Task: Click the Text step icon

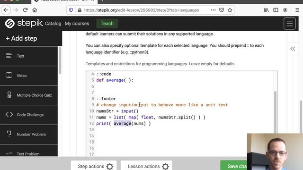Action: point(9,56)
